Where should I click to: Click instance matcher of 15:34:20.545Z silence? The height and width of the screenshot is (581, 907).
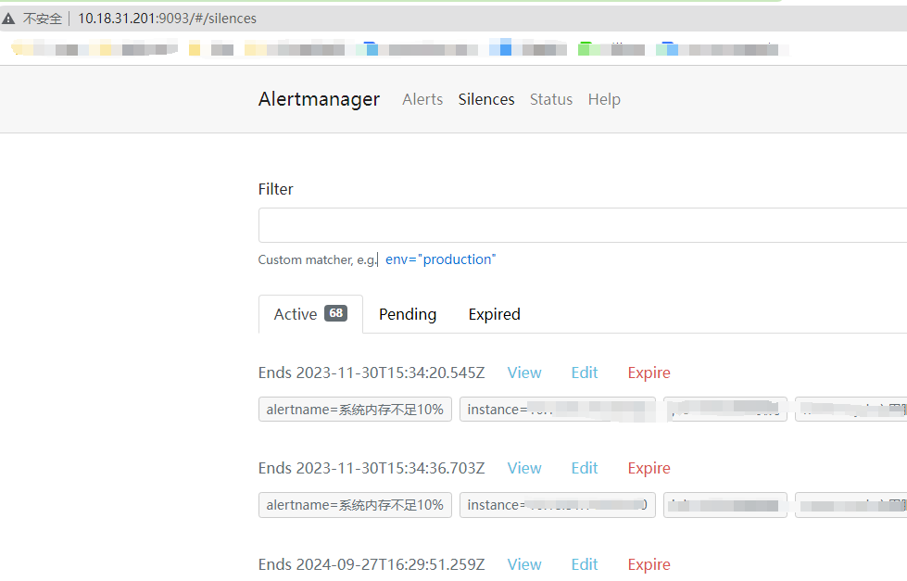click(x=558, y=410)
